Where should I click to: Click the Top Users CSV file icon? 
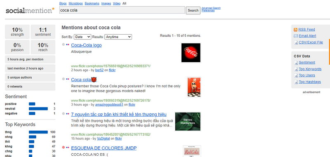point(296,75)
